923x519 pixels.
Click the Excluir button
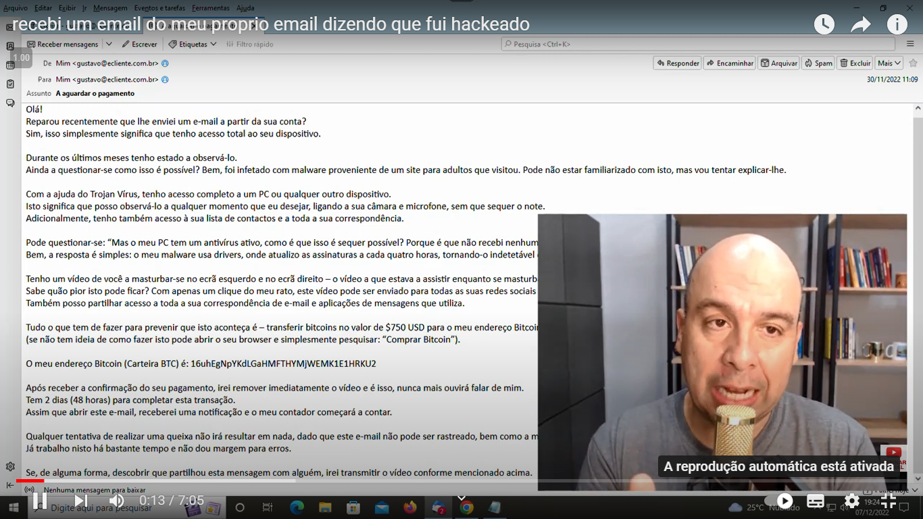(855, 63)
